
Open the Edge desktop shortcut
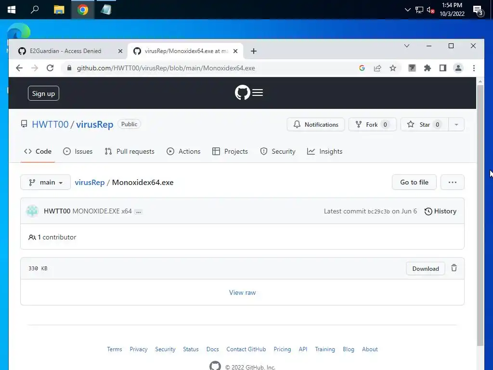pyautogui.click(x=19, y=31)
